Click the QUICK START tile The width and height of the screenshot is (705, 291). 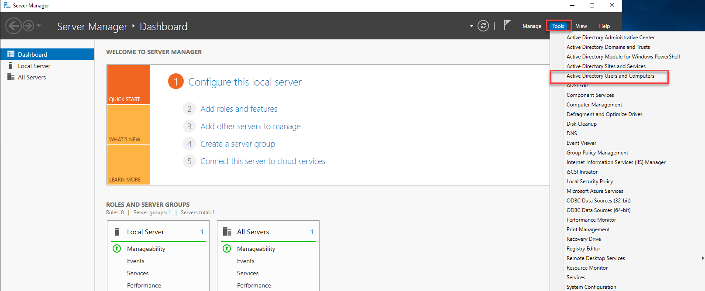(129, 85)
